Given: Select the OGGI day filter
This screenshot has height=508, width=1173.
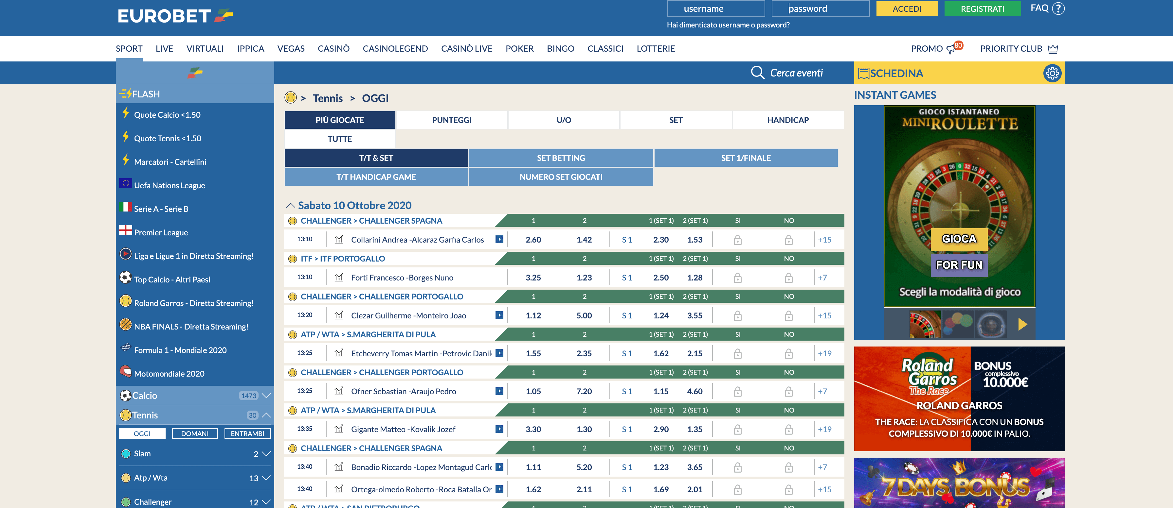Looking at the screenshot, I should pyautogui.click(x=142, y=433).
